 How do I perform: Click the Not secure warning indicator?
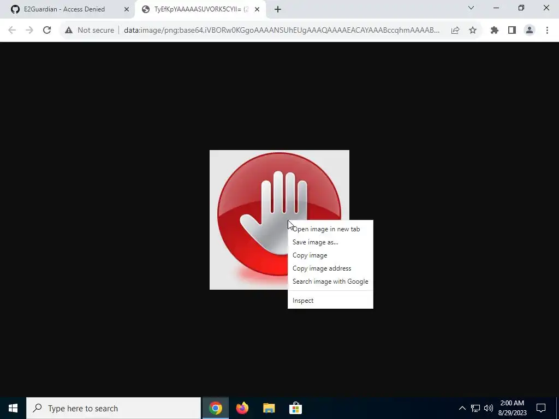pos(90,31)
